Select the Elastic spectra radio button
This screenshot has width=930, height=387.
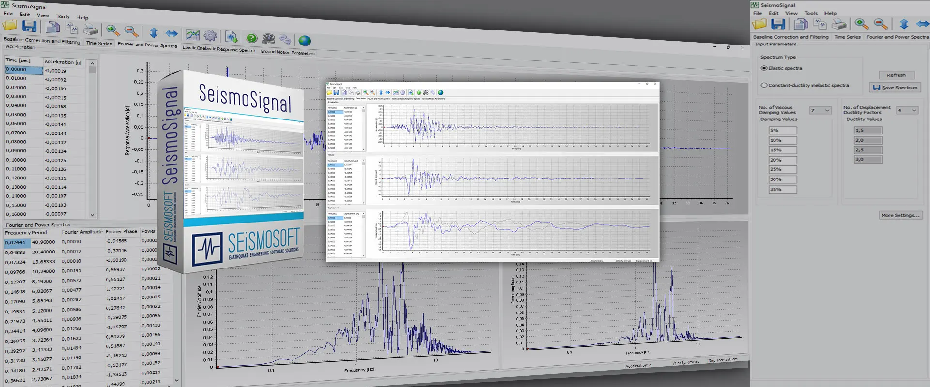pyautogui.click(x=764, y=68)
